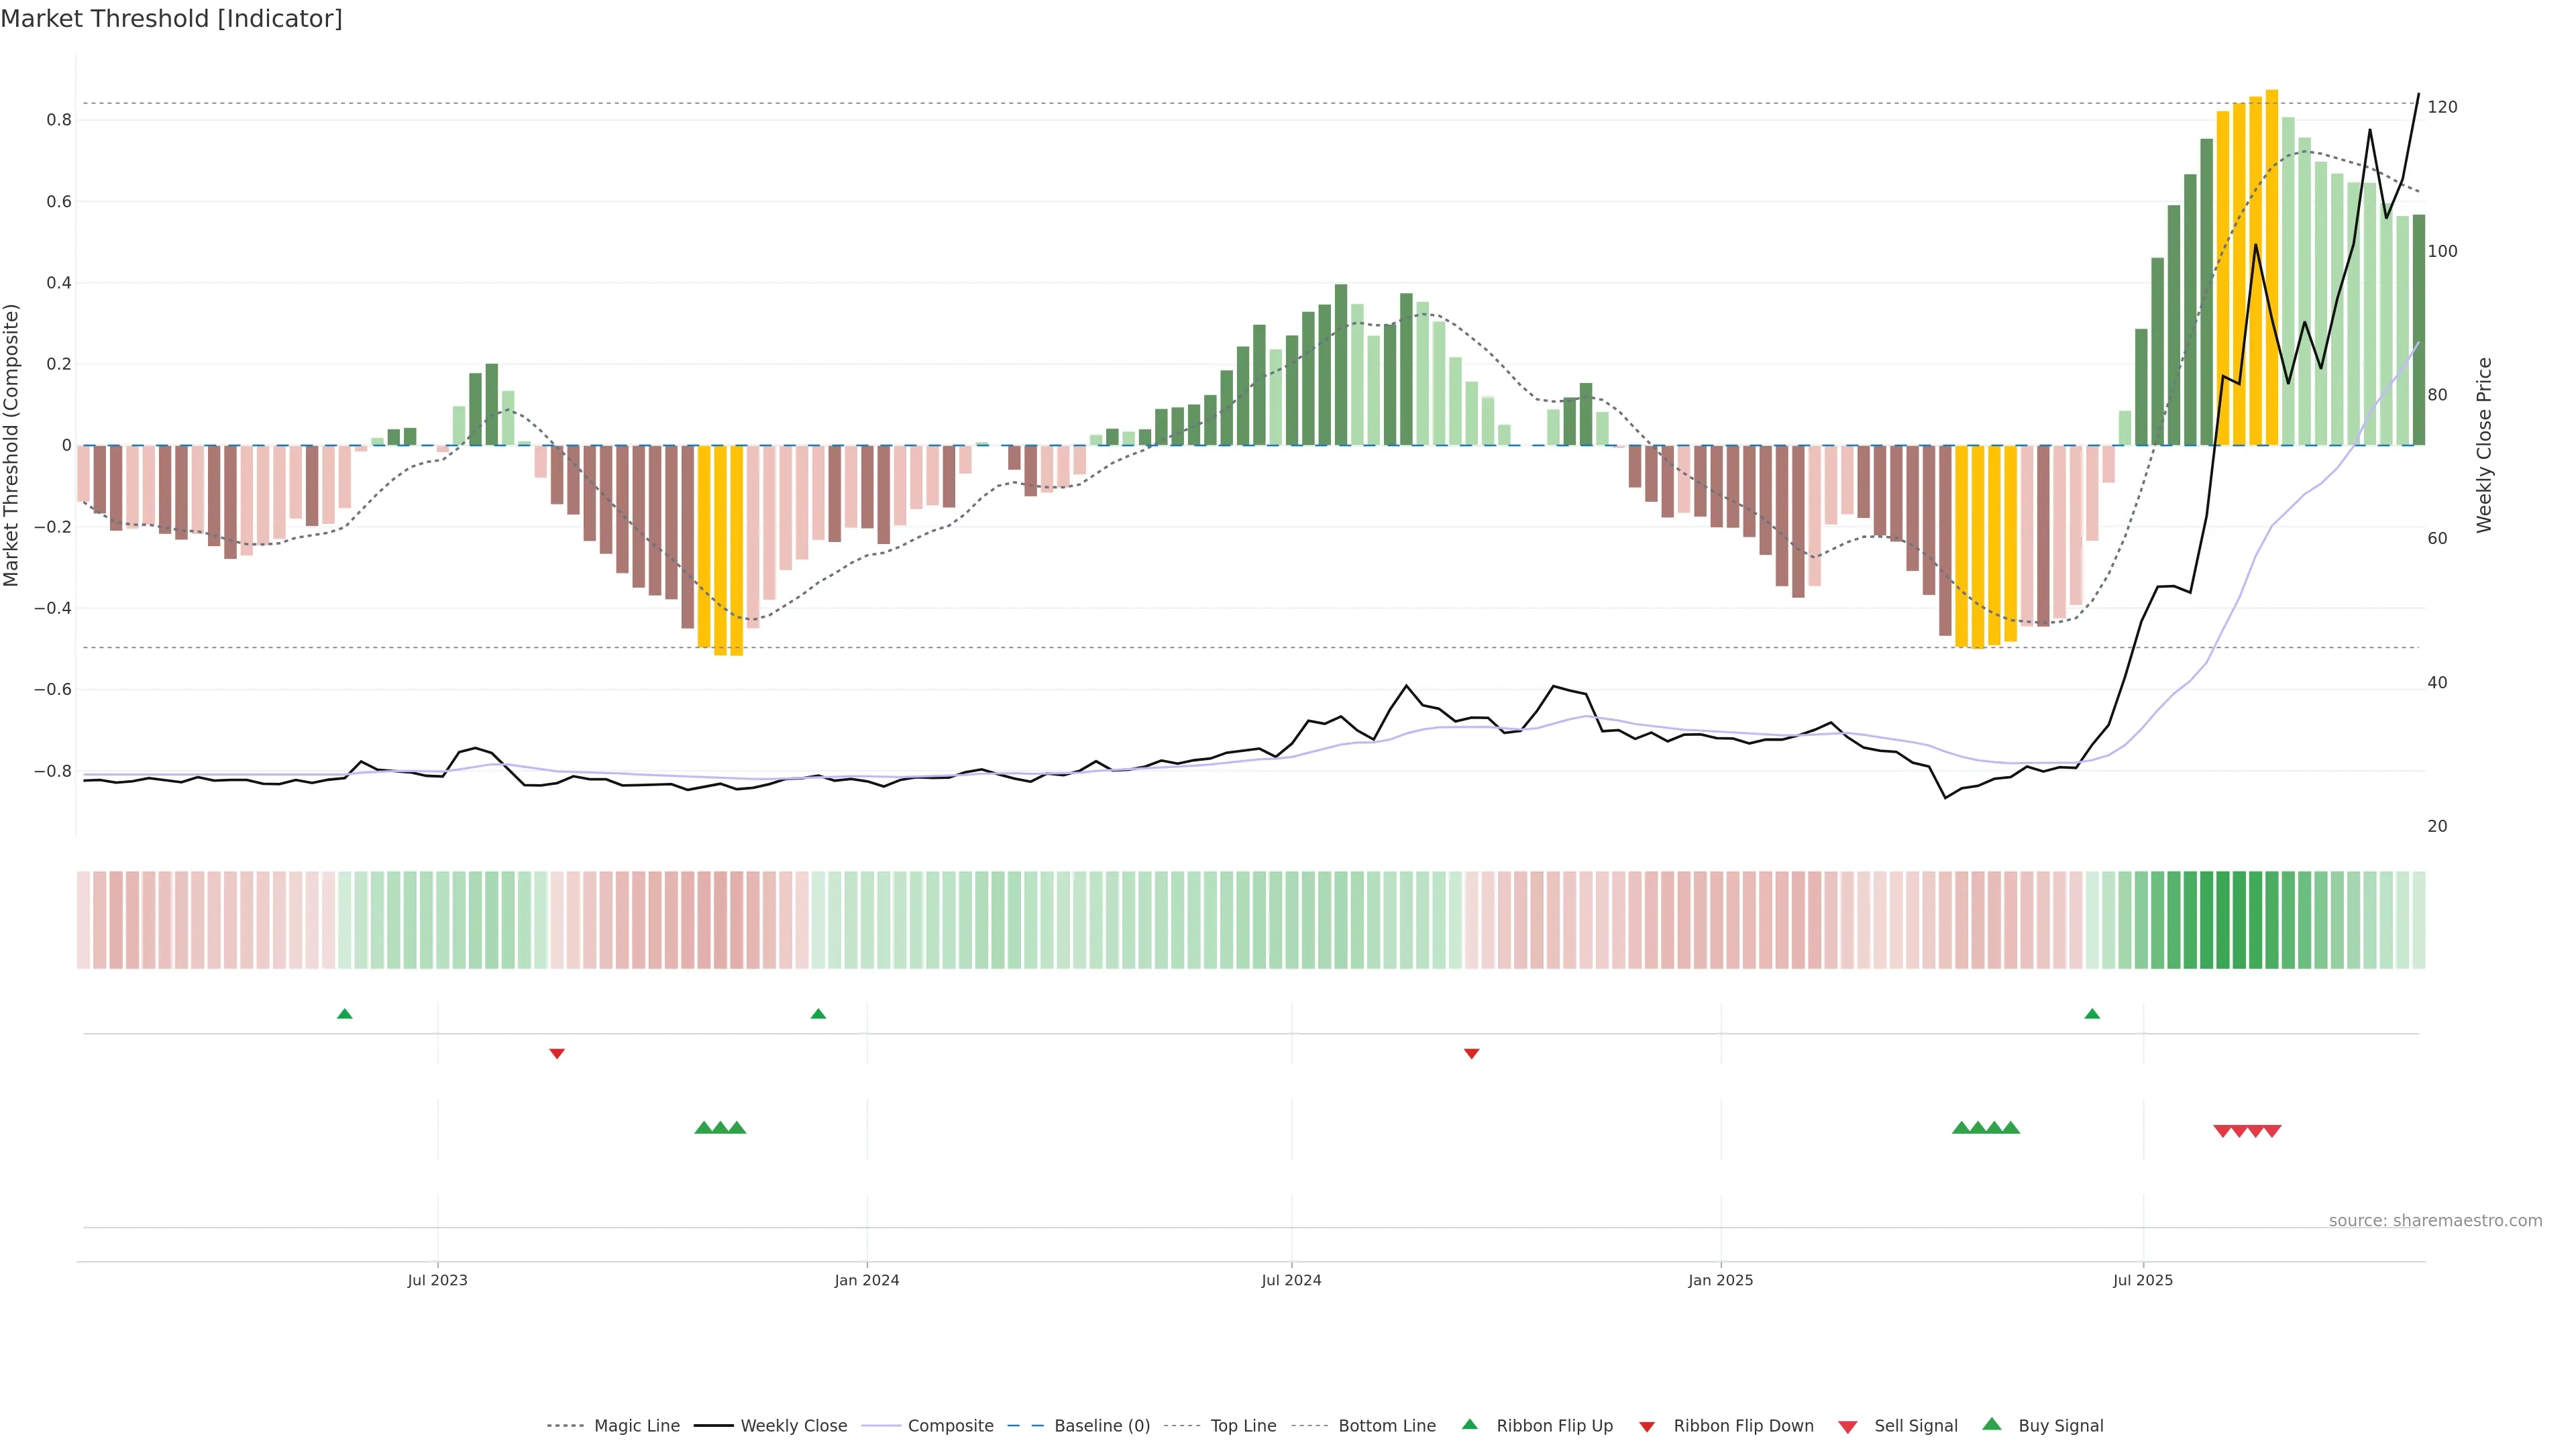Click the Jul 2025 x-axis label
The image size is (2576, 1449).
tap(2143, 1280)
